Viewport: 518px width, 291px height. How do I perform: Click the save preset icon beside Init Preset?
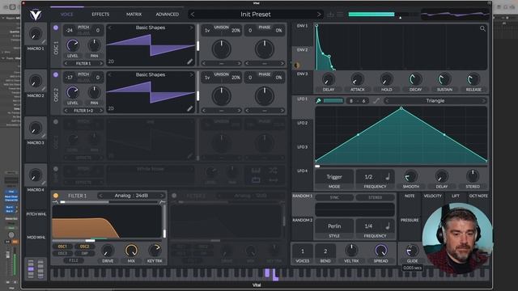330,15
